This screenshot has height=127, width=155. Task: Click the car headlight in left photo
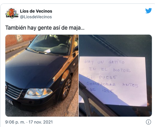[x=38, y=93]
